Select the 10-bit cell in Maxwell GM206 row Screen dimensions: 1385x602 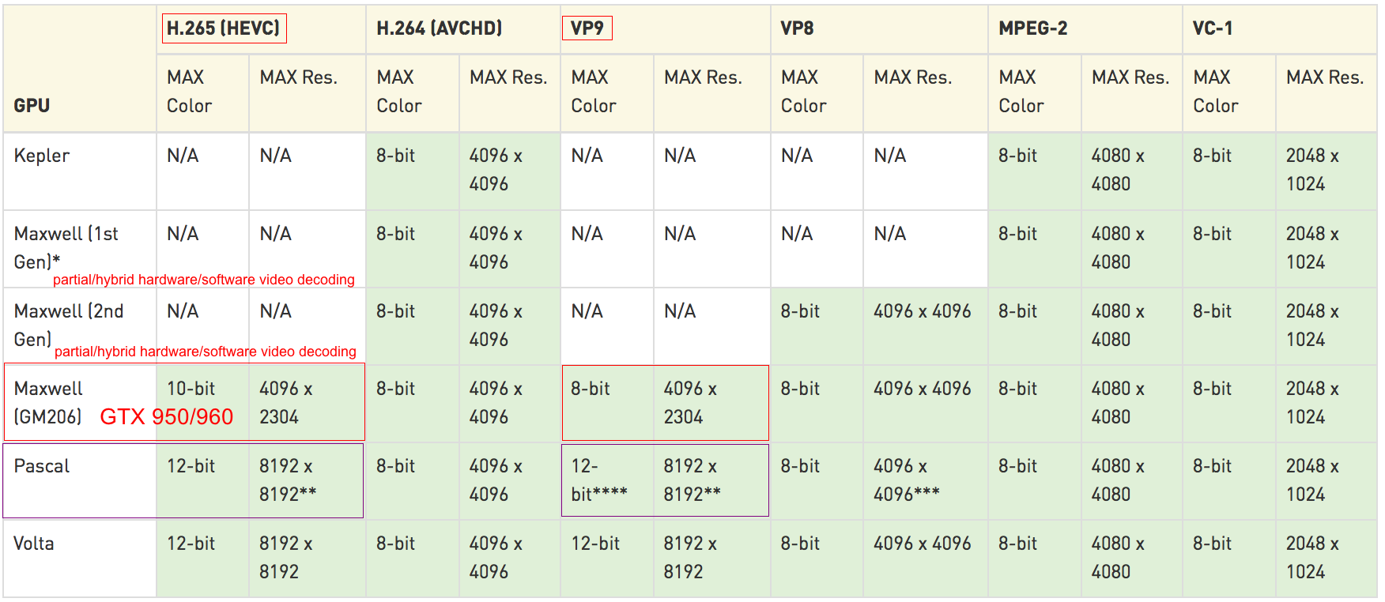191,389
